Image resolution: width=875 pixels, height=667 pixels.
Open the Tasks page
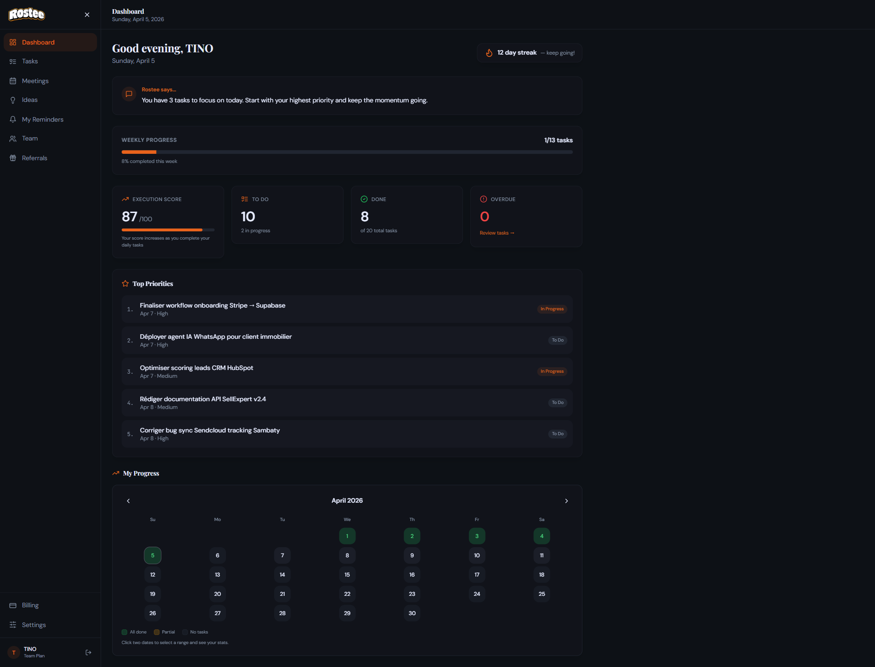(x=30, y=62)
